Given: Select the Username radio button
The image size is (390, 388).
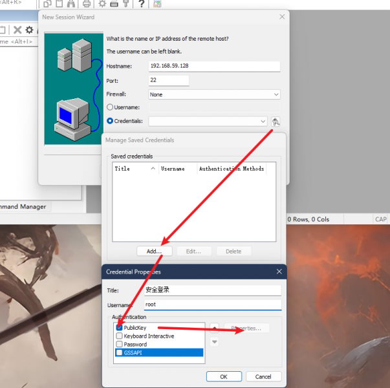Looking at the screenshot, I should 110,107.
